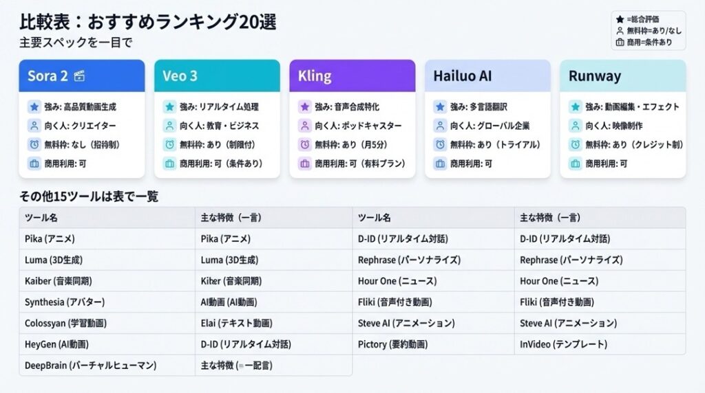Viewport: 705px width, 393px height.
Task: Click the clock icon in the Kling card
Action: 304,145
